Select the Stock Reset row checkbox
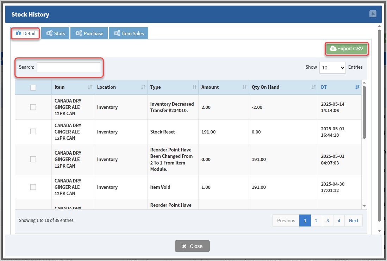This screenshot has width=387, height=261. pos(33,131)
